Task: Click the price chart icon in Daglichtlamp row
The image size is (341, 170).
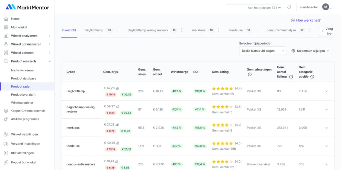Action: point(118,88)
